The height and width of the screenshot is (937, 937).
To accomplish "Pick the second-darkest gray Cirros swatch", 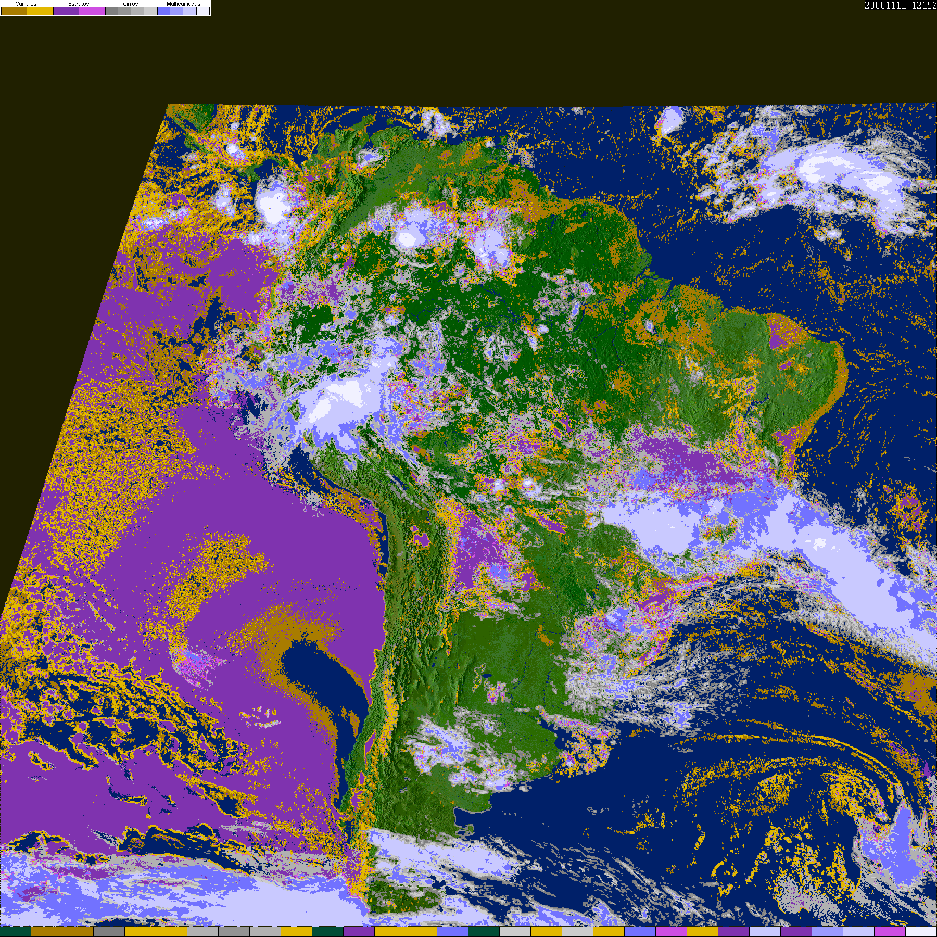I will pos(124,10).
